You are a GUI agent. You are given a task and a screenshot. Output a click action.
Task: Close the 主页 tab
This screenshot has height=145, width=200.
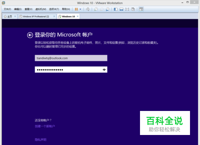(15, 16)
